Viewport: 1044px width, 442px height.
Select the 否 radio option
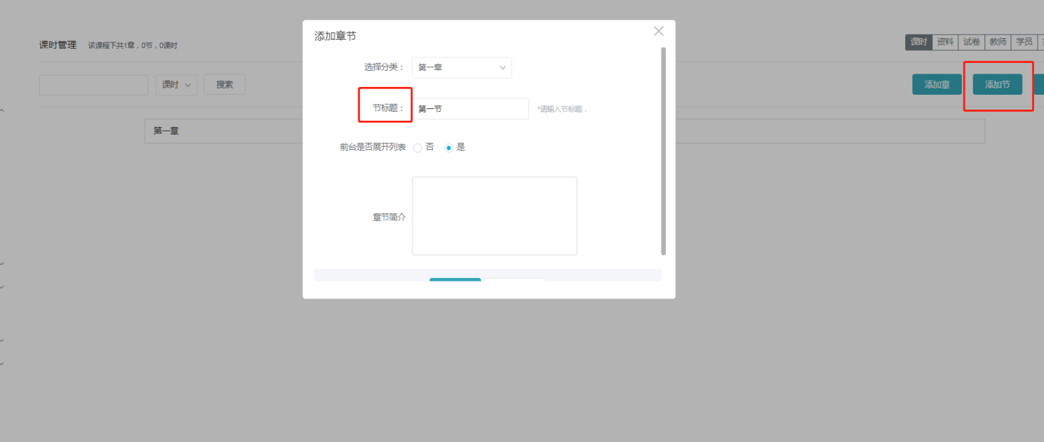pos(418,148)
